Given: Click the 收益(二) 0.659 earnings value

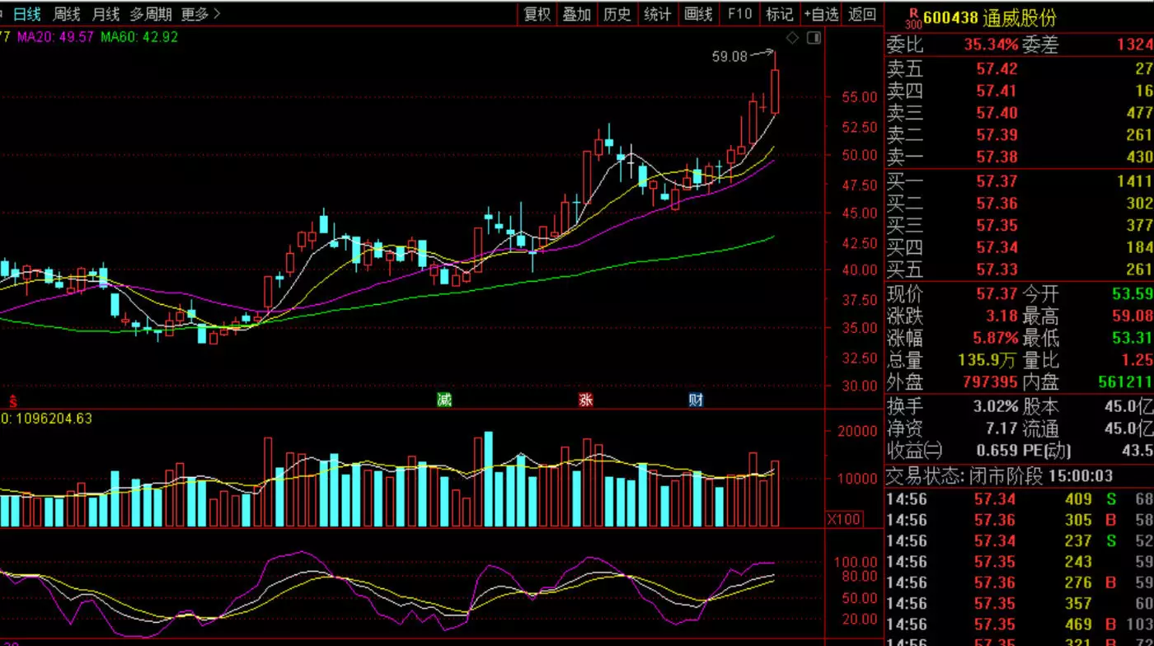Looking at the screenshot, I should [996, 451].
